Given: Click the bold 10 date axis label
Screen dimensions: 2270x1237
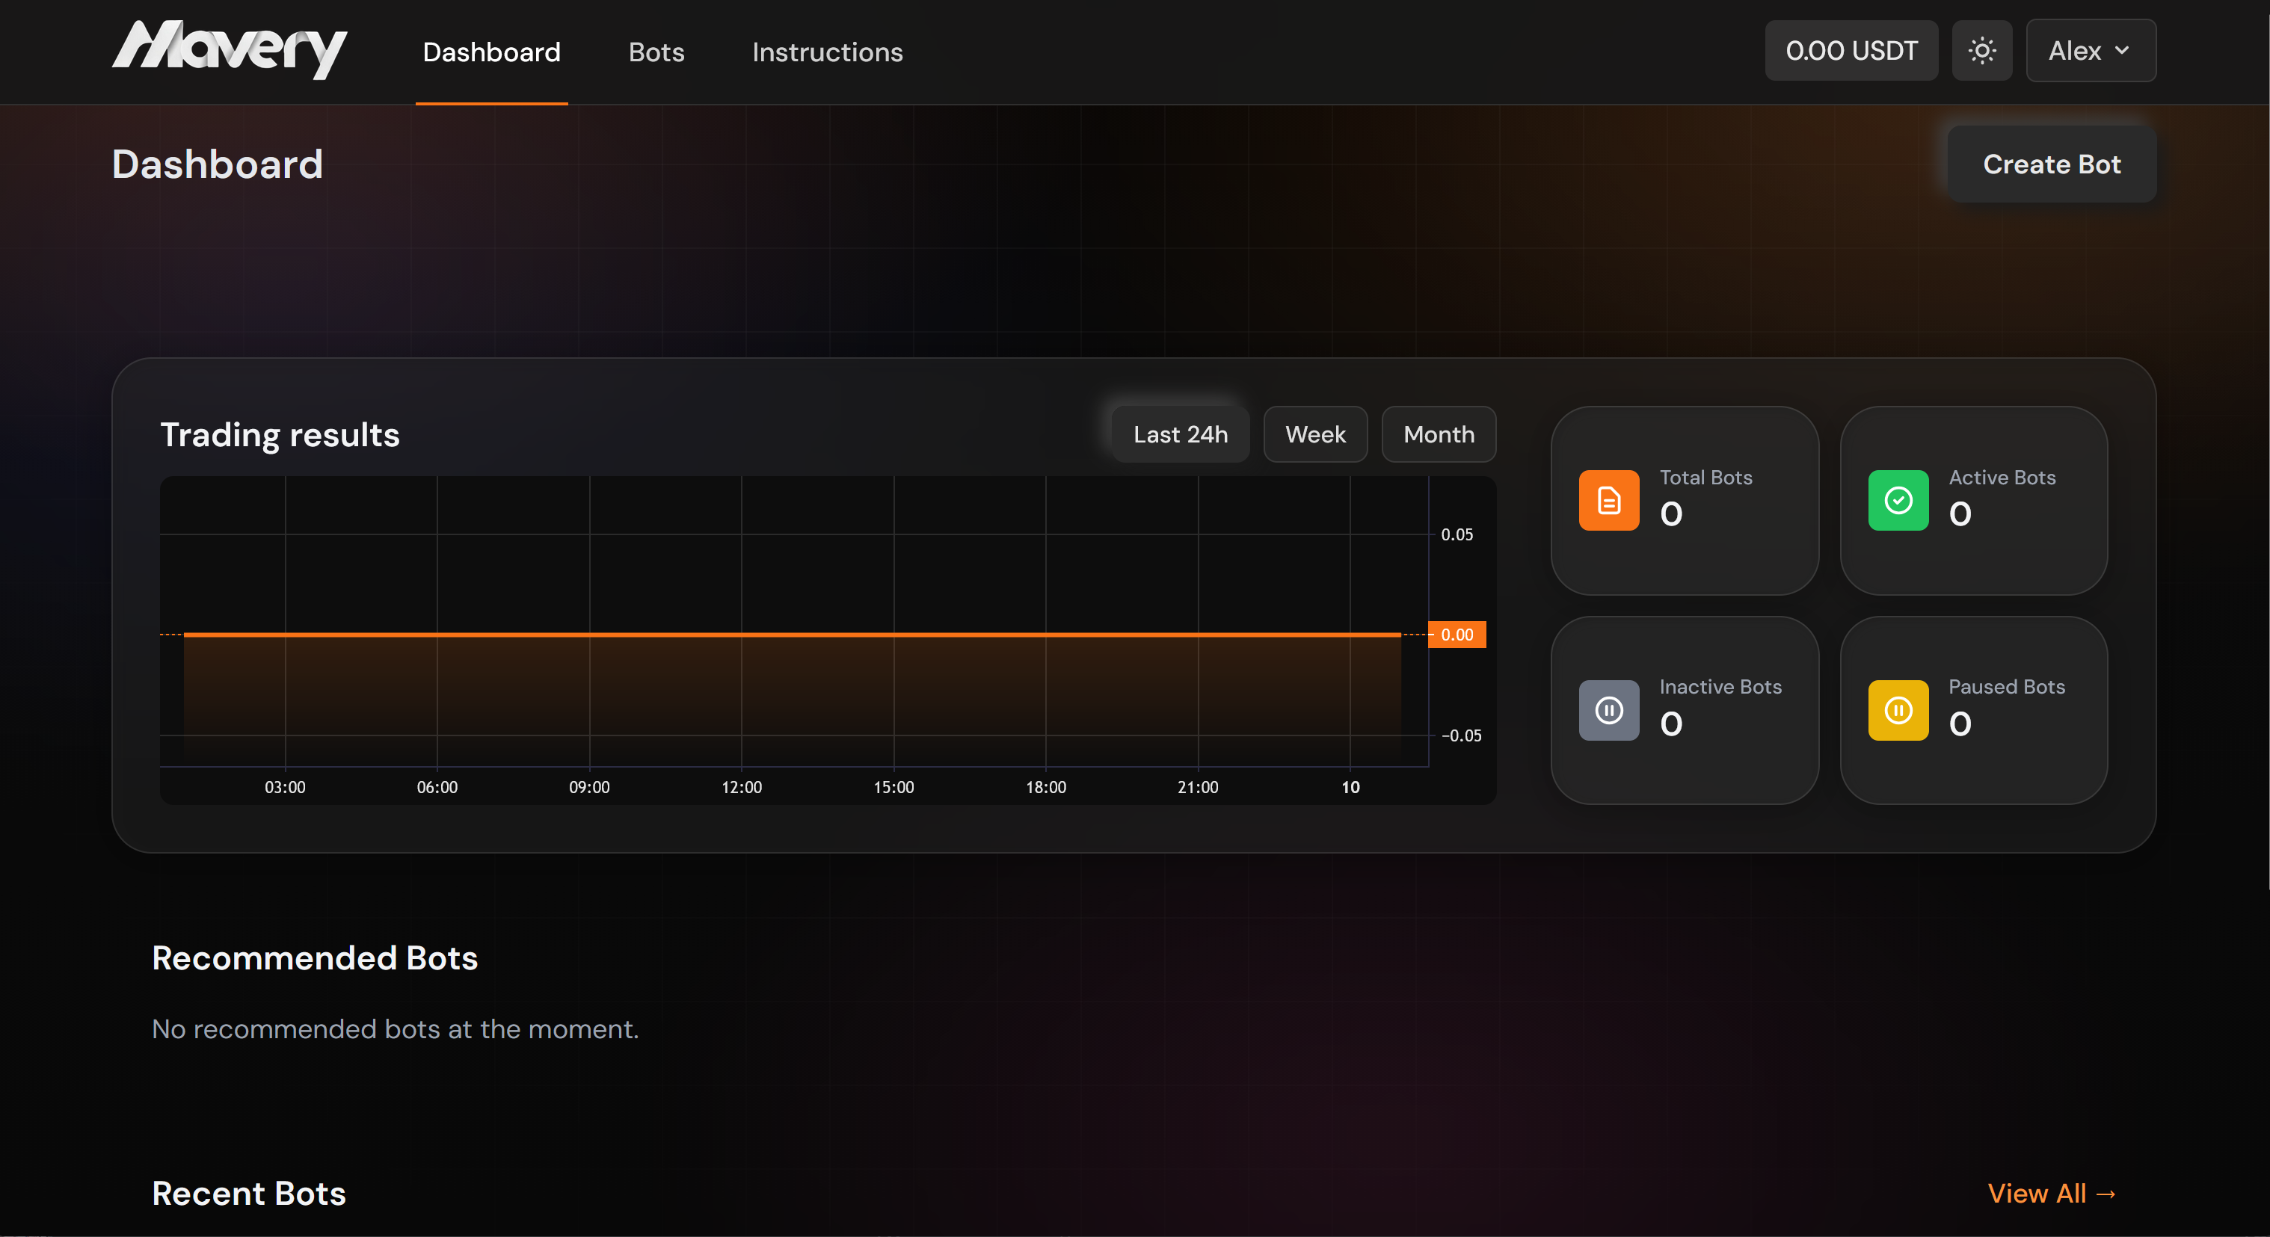Looking at the screenshot, I should (1350, 787).
